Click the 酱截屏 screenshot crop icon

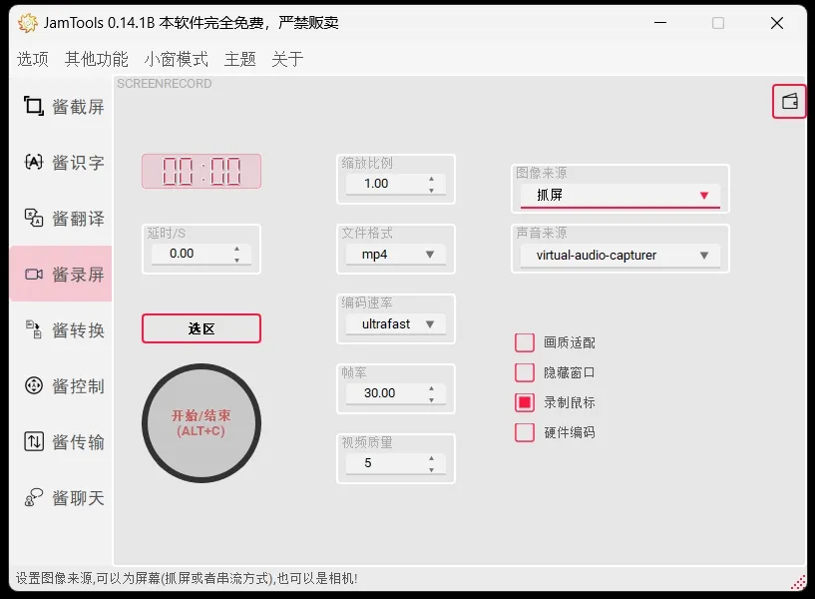34,106
